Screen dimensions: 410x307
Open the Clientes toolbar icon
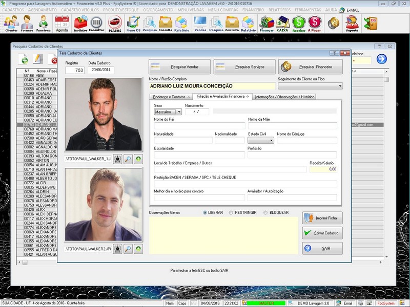pyautogui.click(x=11, y=24)
